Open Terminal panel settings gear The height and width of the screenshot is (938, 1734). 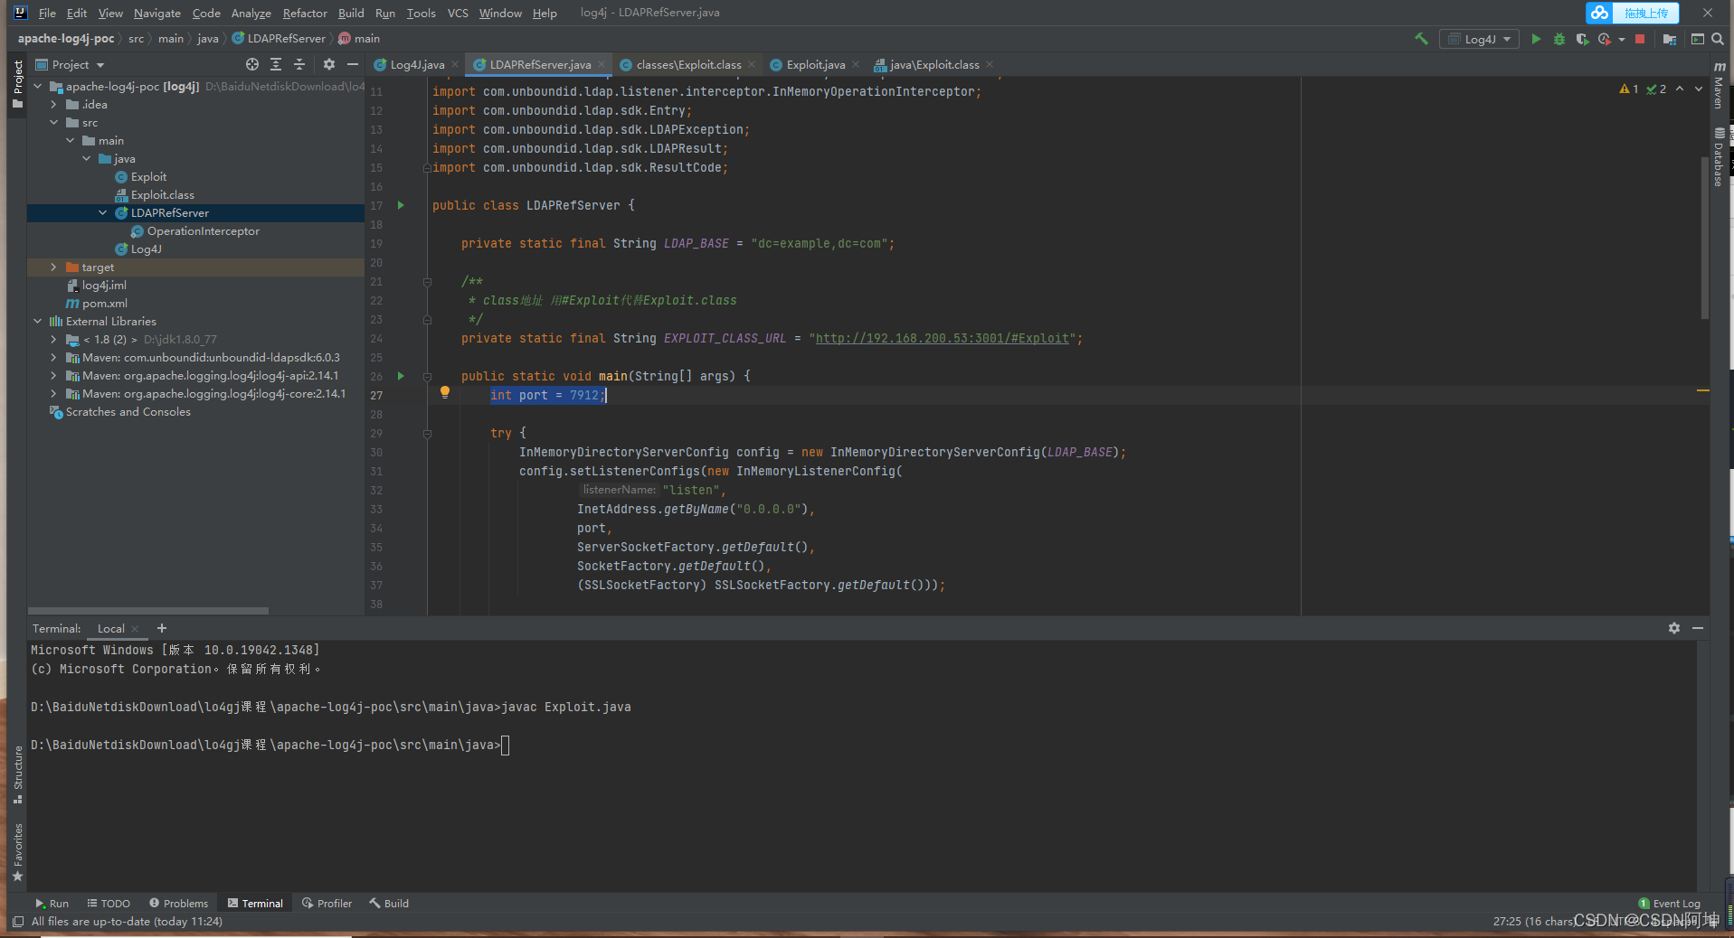pos(1674,628)
